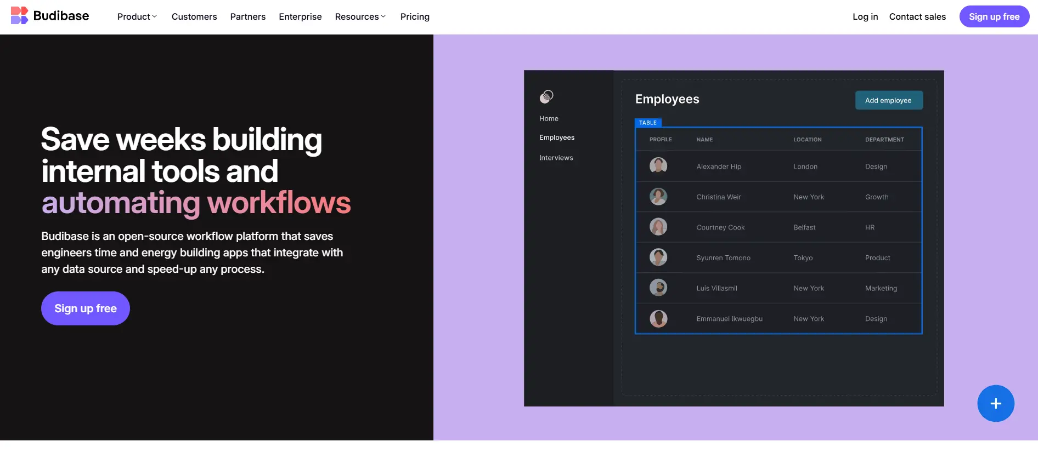Go to the Partners page
This screenshot has width=1038, height=453.
pyautogui.click(x=248, y=16)
